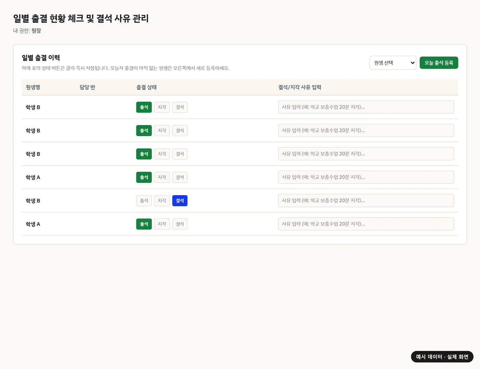Image resolution: width=480 pixels, height=369 pixels.
Task: Click the 내 권한: 원장 role text
Action: (x=27, y=30)
